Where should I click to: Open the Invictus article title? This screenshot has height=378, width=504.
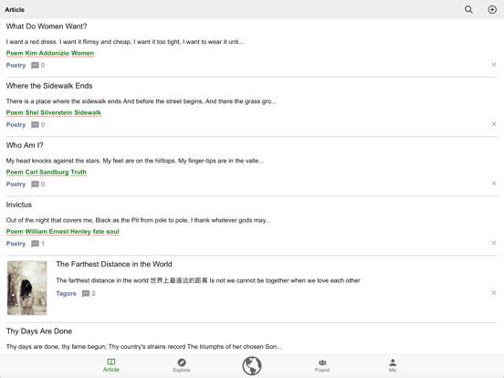pos(19,205)
